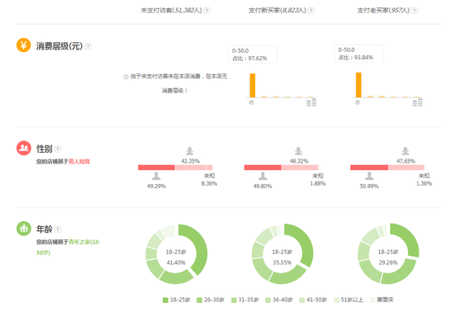The width and height of the screenshot is (451, 317).
Task: Click help icon next to 未支付访客 header
Action: click(207, 11)
